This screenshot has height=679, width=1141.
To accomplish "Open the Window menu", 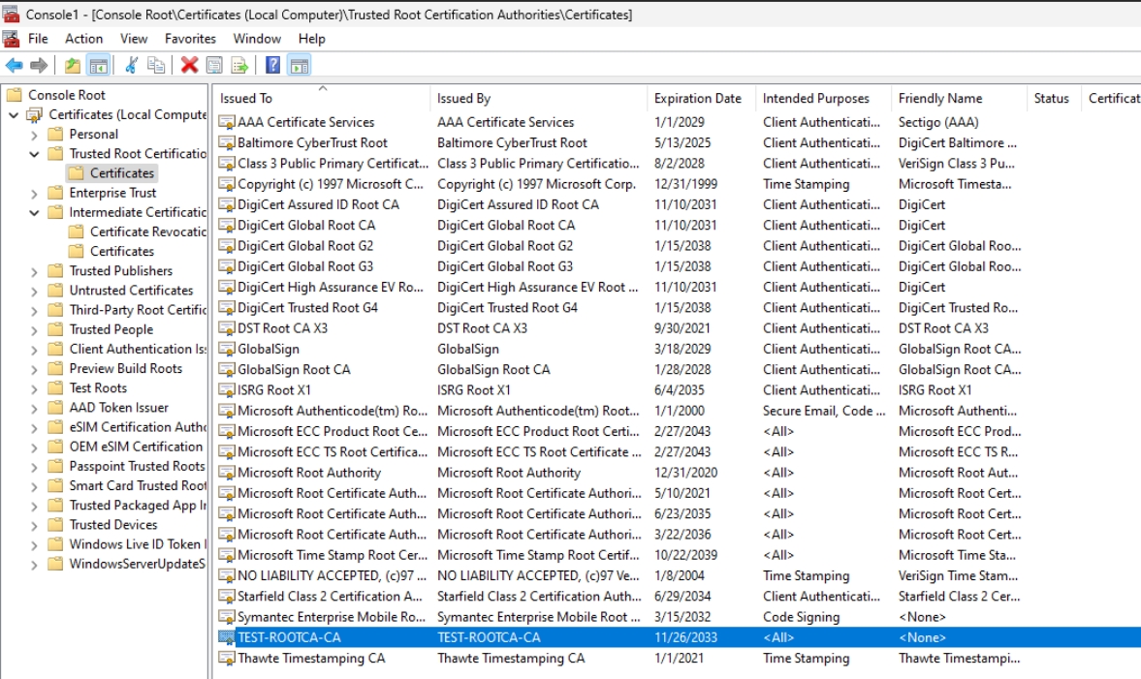I will tap(257, 39).
